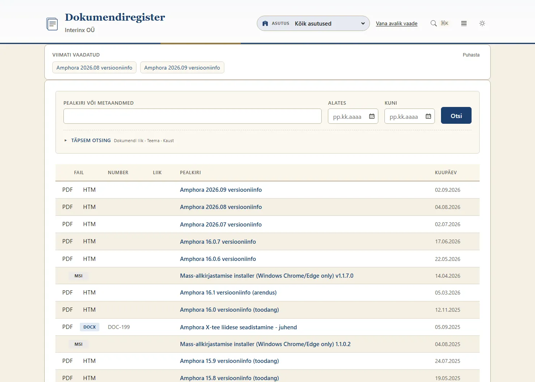Open HTM of Amphora 16.0.7 versiooniinfo

pyautogui.click(x=89, y=241)
